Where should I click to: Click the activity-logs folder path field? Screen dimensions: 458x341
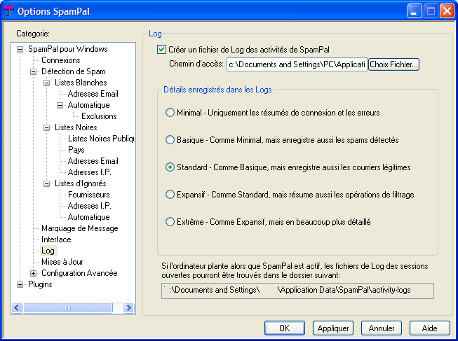pyautogui.click(x=297, y=291)
